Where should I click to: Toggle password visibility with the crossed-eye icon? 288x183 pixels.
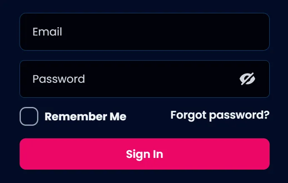click(x=247, y=79)
